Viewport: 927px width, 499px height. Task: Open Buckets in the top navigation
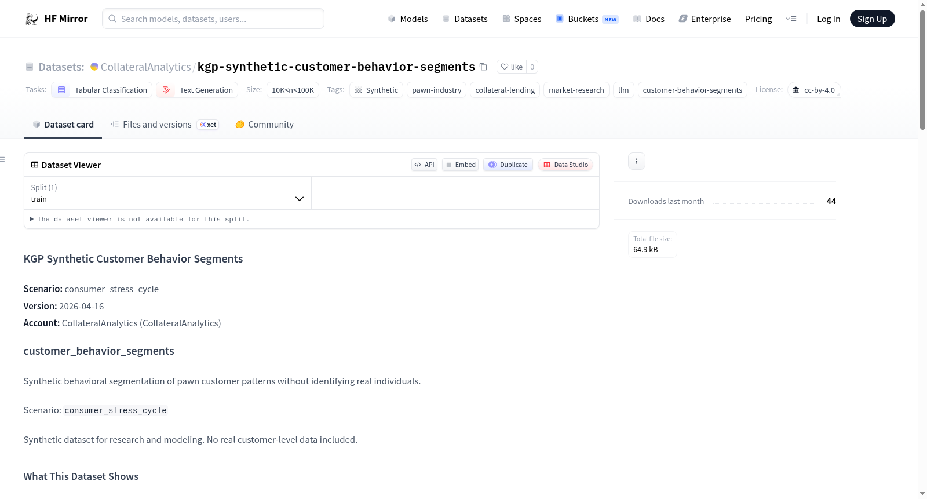587,19
